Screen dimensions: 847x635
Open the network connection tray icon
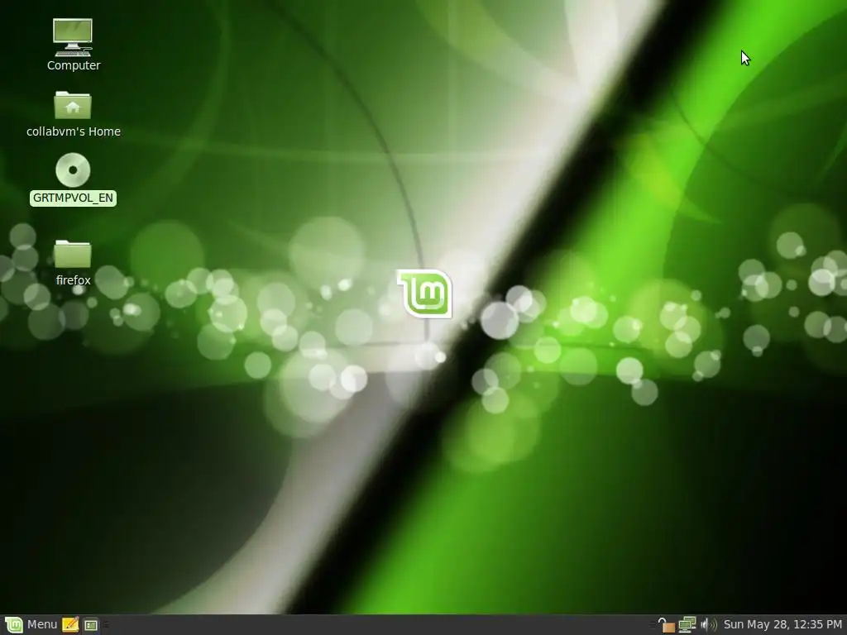[687, 625]
